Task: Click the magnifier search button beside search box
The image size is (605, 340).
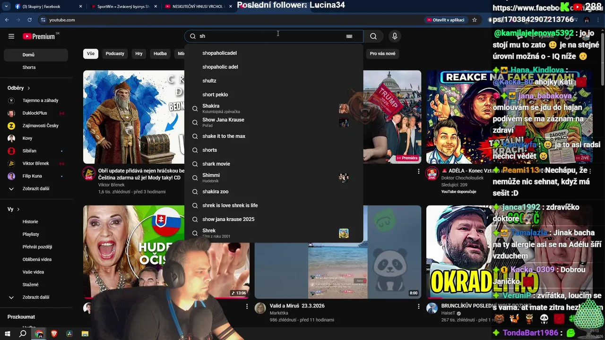Action: tap(373, 36)
